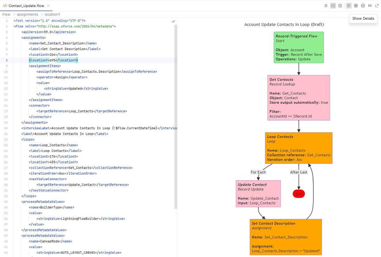381x257 pixels.
Task: Reset diagram zoom to 1:1
Action: point(370,5)
